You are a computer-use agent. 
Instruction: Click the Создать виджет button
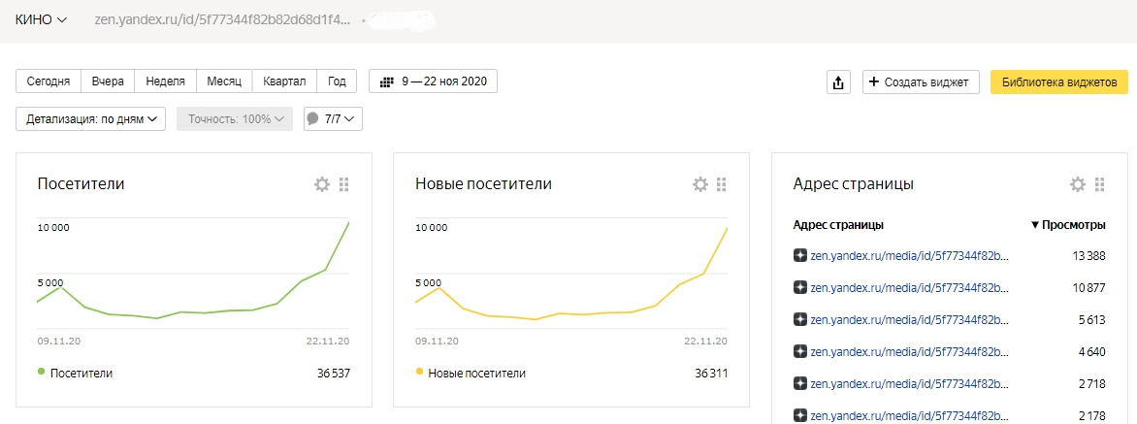(x=921, y=82)
